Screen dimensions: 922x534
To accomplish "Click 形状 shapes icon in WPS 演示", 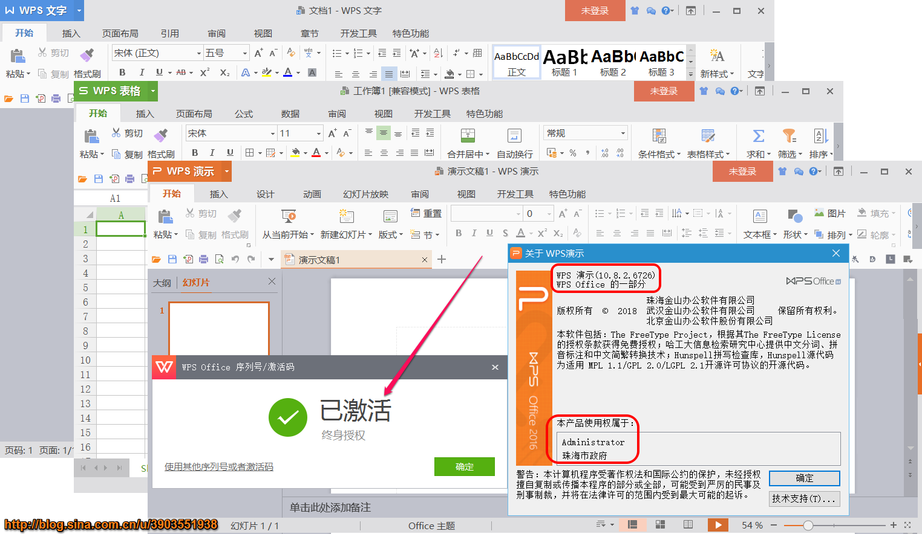I will 795,216.
